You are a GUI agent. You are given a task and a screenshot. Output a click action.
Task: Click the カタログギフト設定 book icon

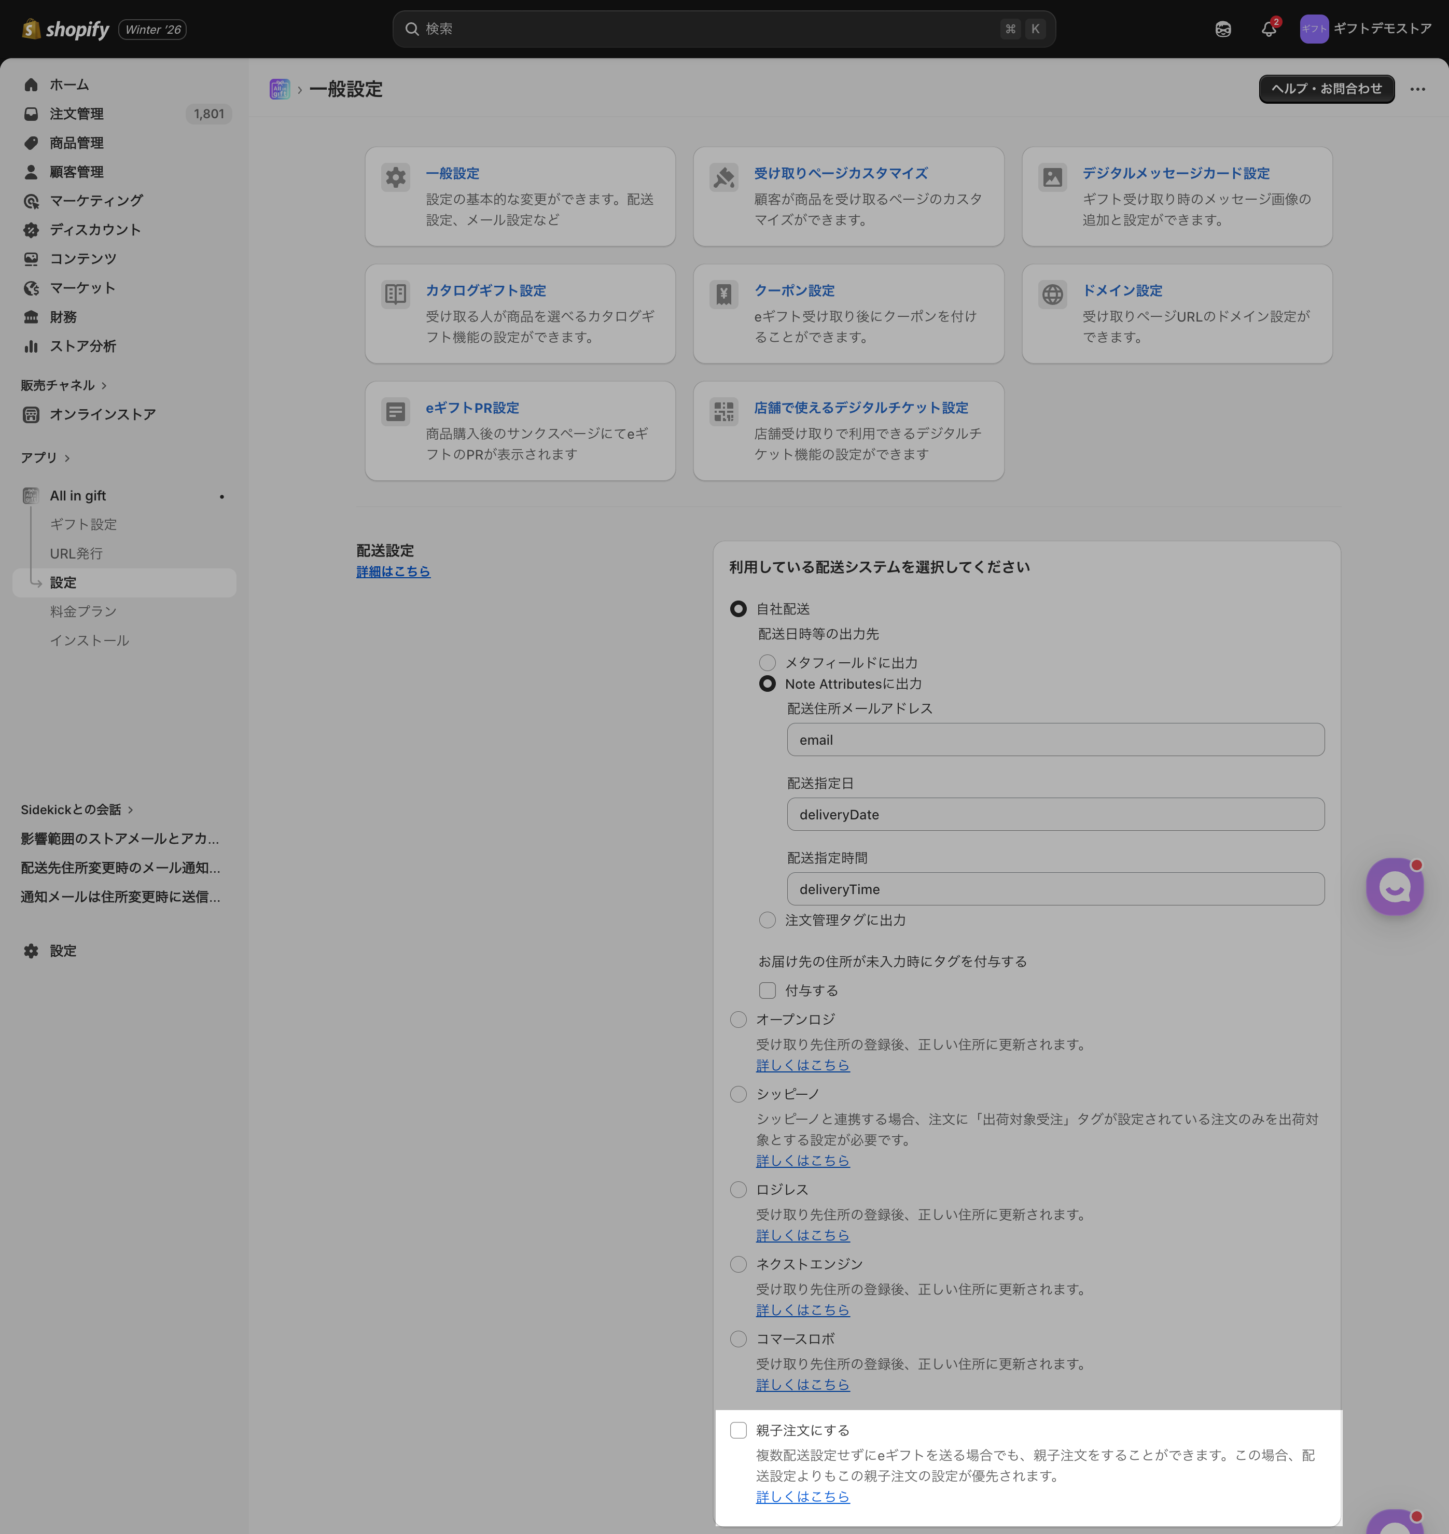pyautogui.click(x=396, y=294)
